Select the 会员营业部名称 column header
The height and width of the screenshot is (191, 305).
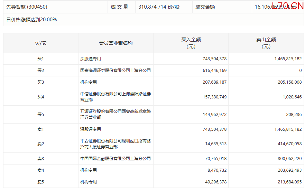click(x=116, y=43)
